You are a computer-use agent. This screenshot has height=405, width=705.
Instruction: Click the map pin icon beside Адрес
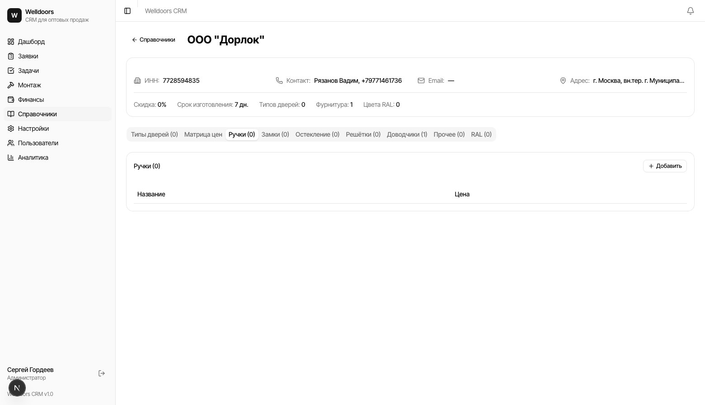click(x=563, y=81)
